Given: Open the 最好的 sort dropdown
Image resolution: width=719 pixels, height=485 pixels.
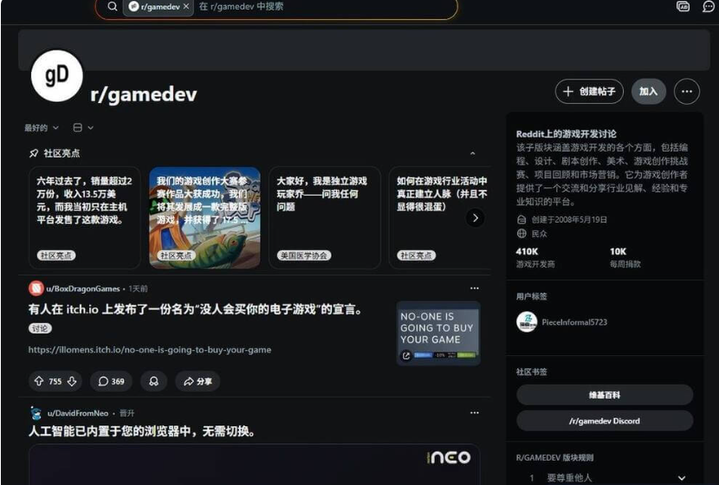Looking at the screenshot, I should 42,128.
